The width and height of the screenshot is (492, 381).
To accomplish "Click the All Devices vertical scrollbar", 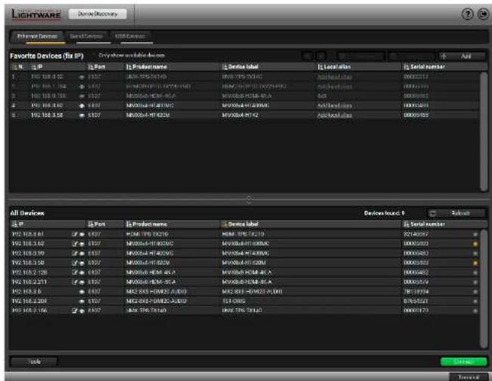I will click(484, 289).
